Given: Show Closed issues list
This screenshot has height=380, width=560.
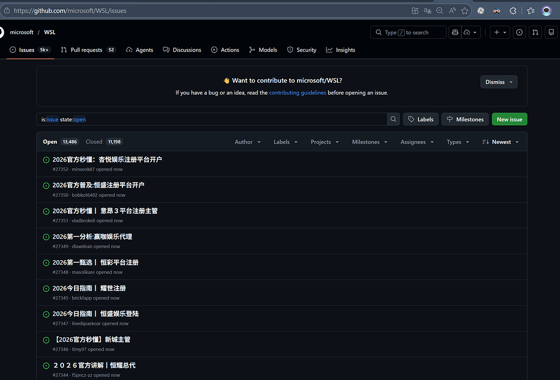Looking at the screenshot, I should click(104, 142).
